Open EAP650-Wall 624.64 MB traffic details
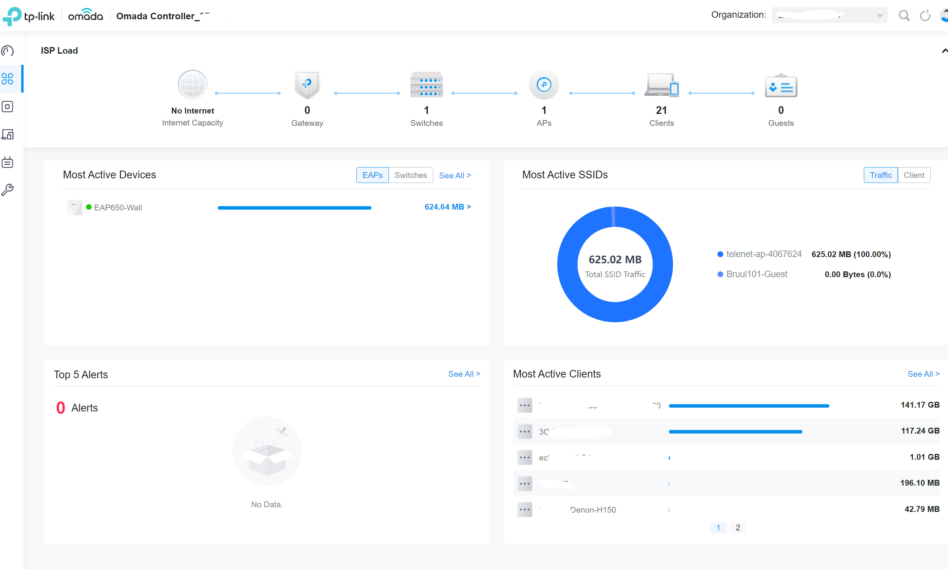948x569 pixels. point(448,207)
